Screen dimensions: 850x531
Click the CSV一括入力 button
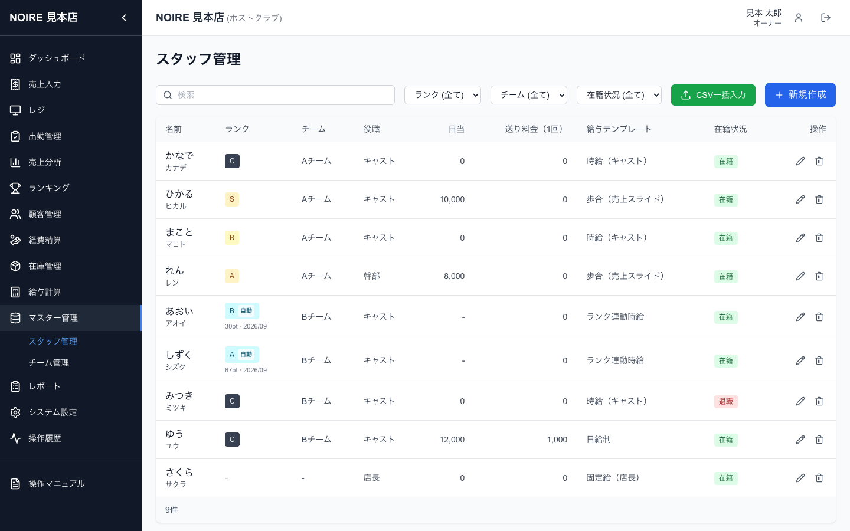pyautogui.click(x=713, y=95)
